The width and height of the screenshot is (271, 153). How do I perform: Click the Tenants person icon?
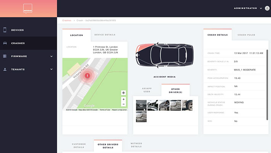[x=5, y=69]
